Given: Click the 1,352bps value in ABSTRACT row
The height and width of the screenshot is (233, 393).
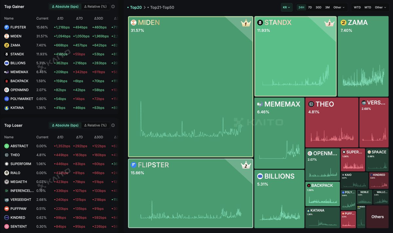Looking at the screenshot, I should 62,146.
